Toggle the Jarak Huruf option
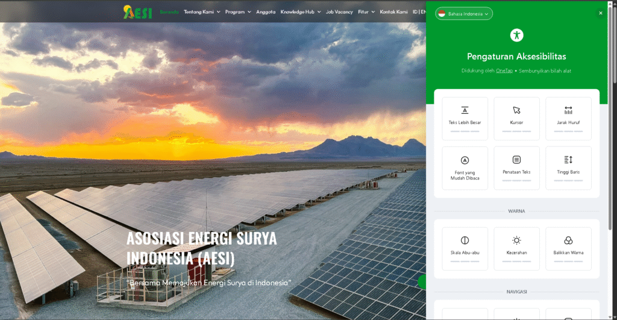 (x=568, y=119)
